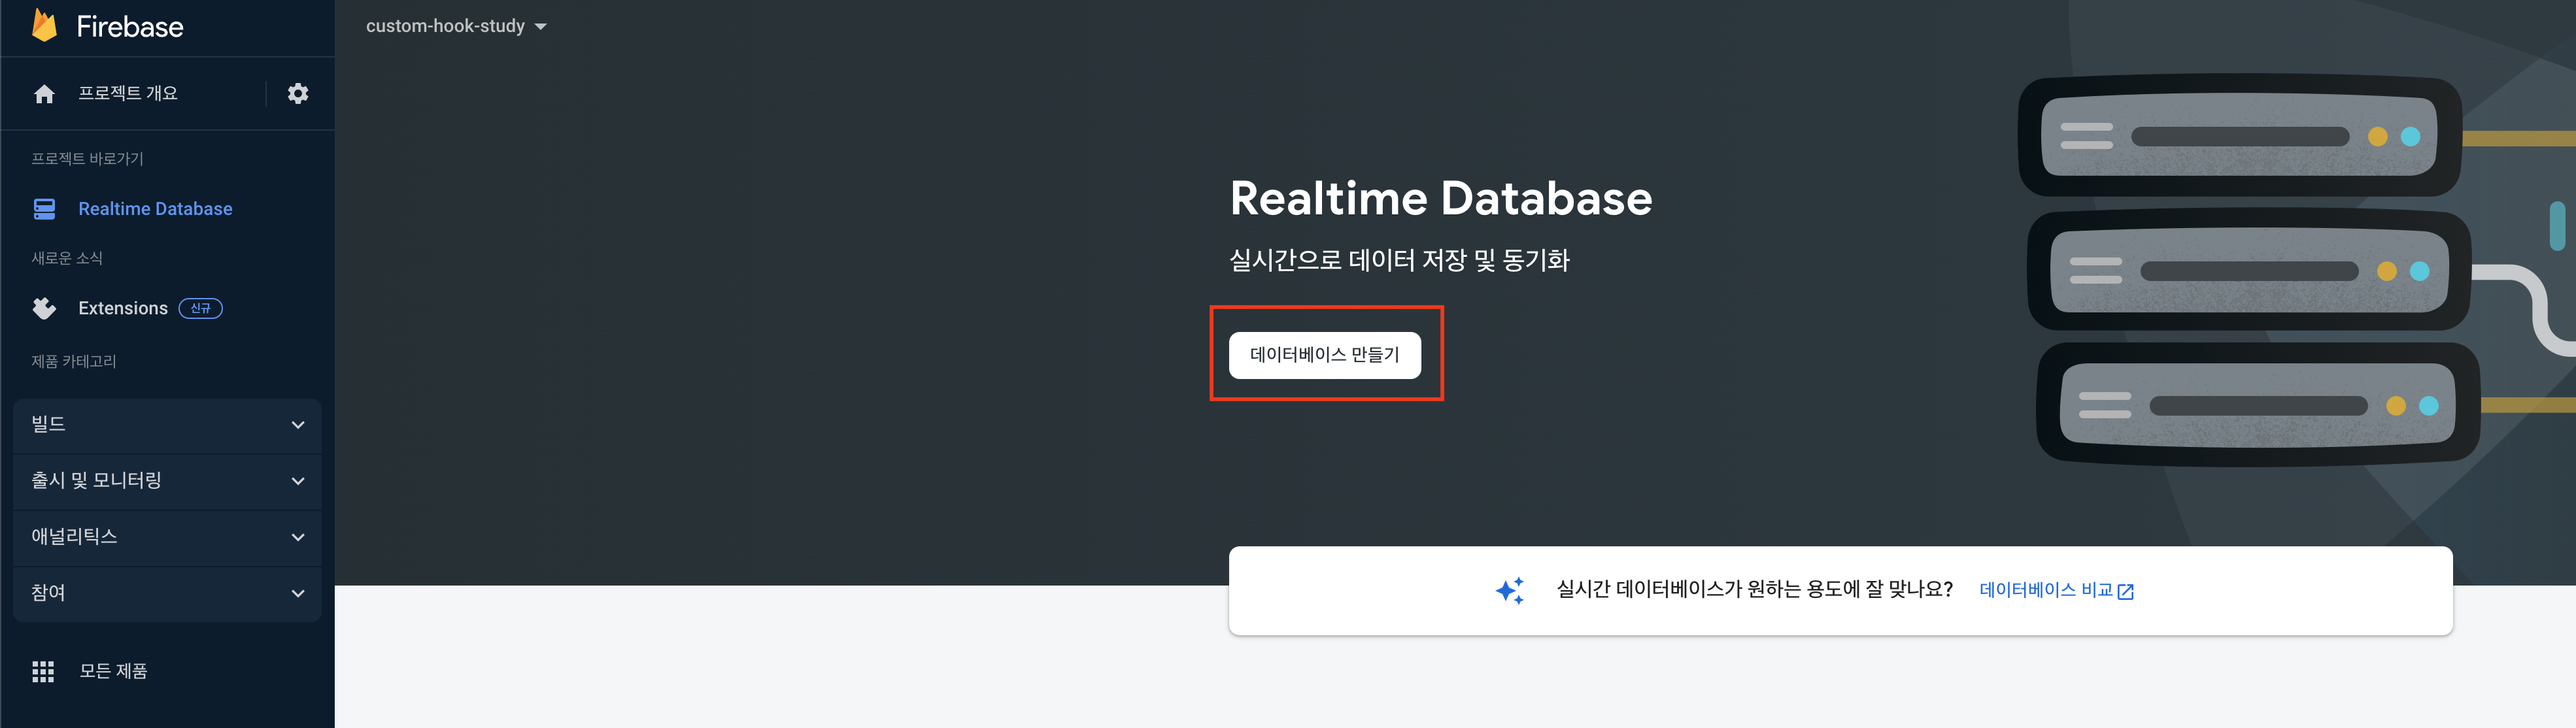Click the 신규 badge next to Extensions
2576x728 pixels.
click(200, 309)
